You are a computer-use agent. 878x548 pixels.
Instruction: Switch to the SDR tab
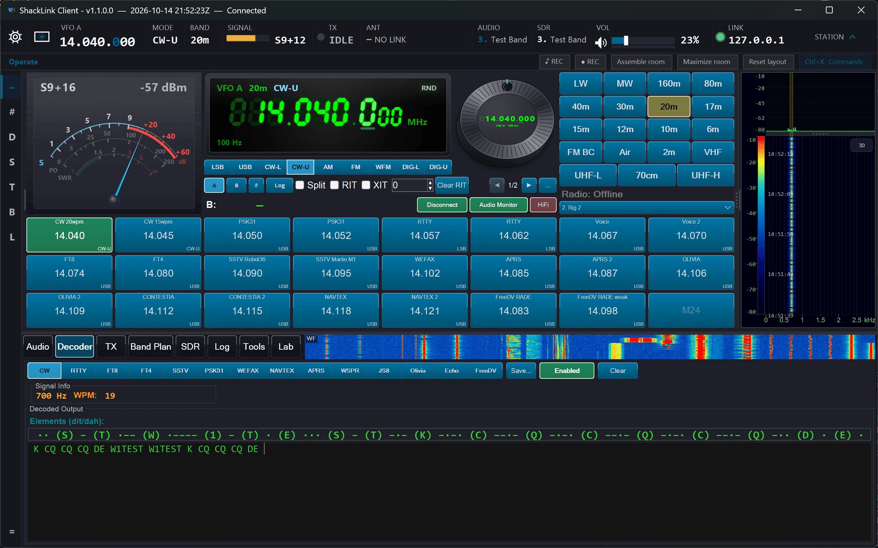coord(190,347)
